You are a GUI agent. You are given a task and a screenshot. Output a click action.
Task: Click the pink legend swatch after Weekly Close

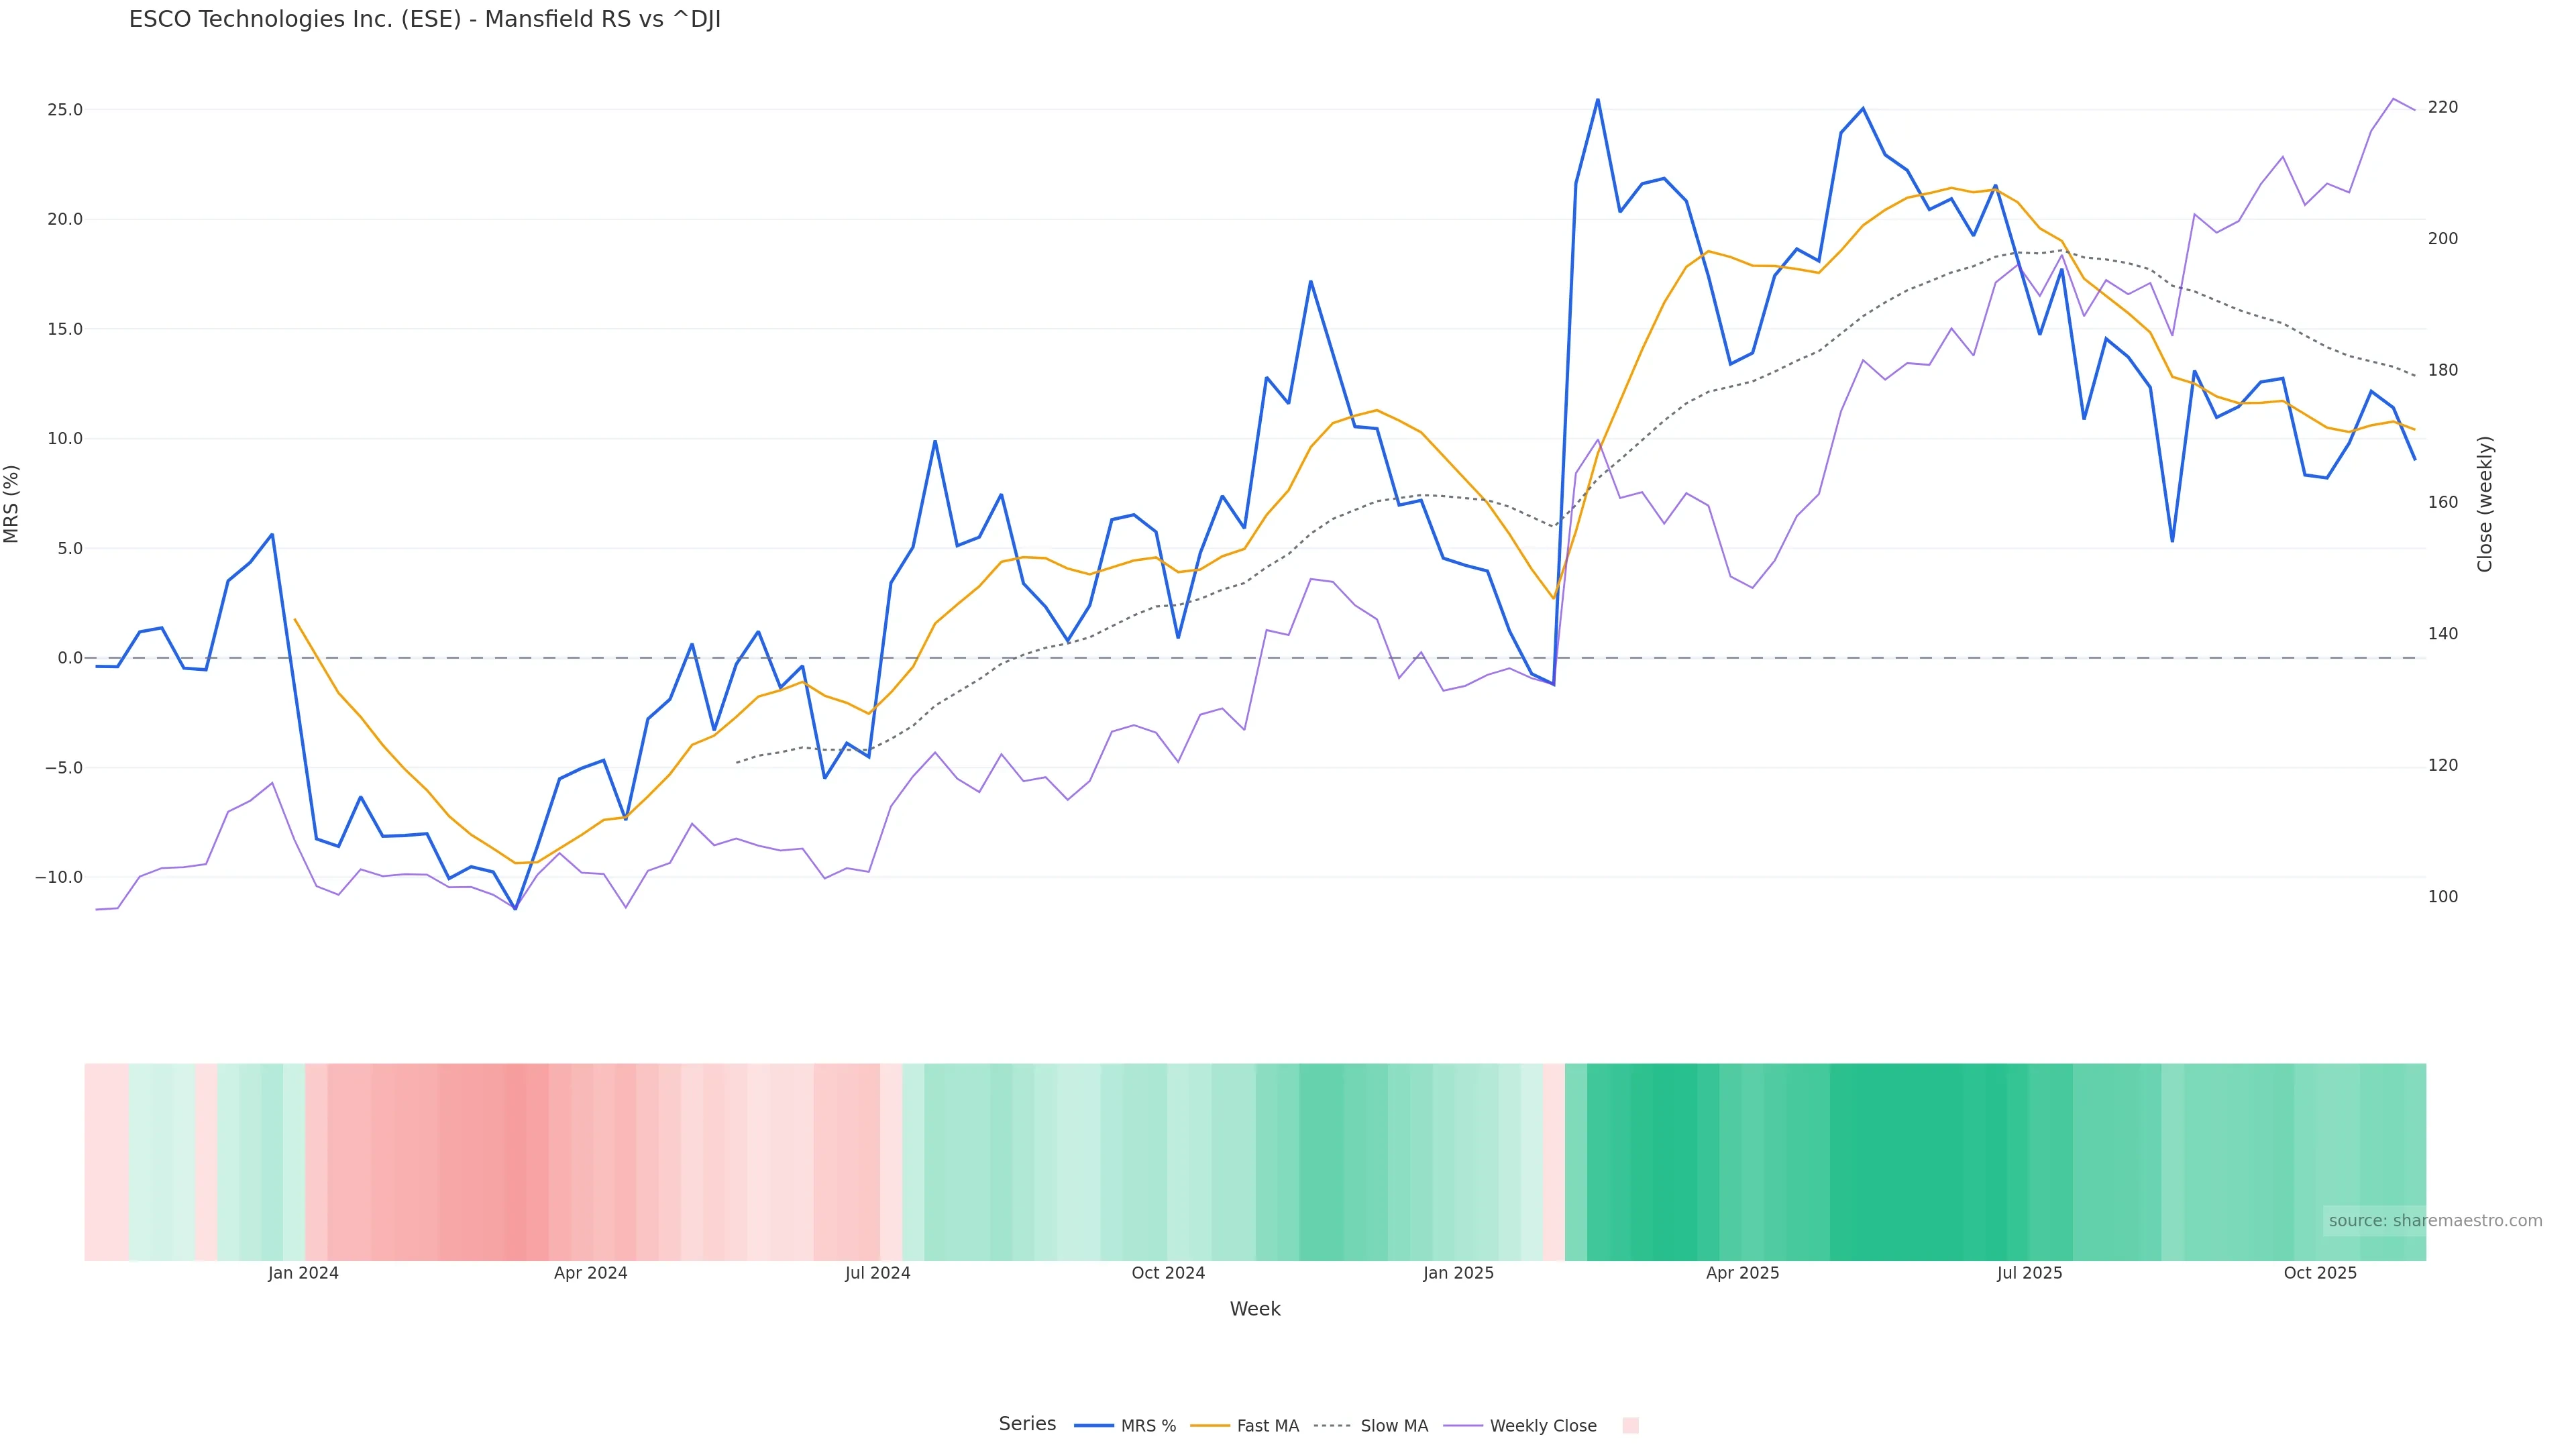click(1630, 1426)
